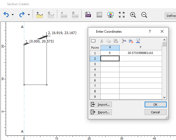Select row header for point 1

click(x=95, y=53)
